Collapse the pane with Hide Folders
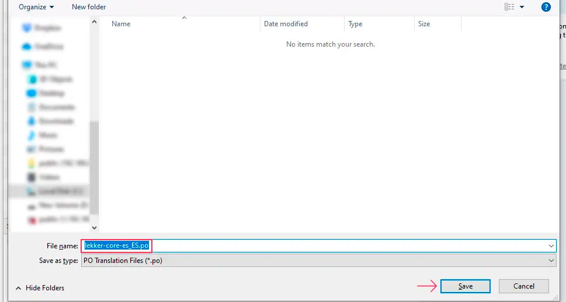Image resolution: width=566 pixels, height=302 pixels. click(x=40, y=288)
